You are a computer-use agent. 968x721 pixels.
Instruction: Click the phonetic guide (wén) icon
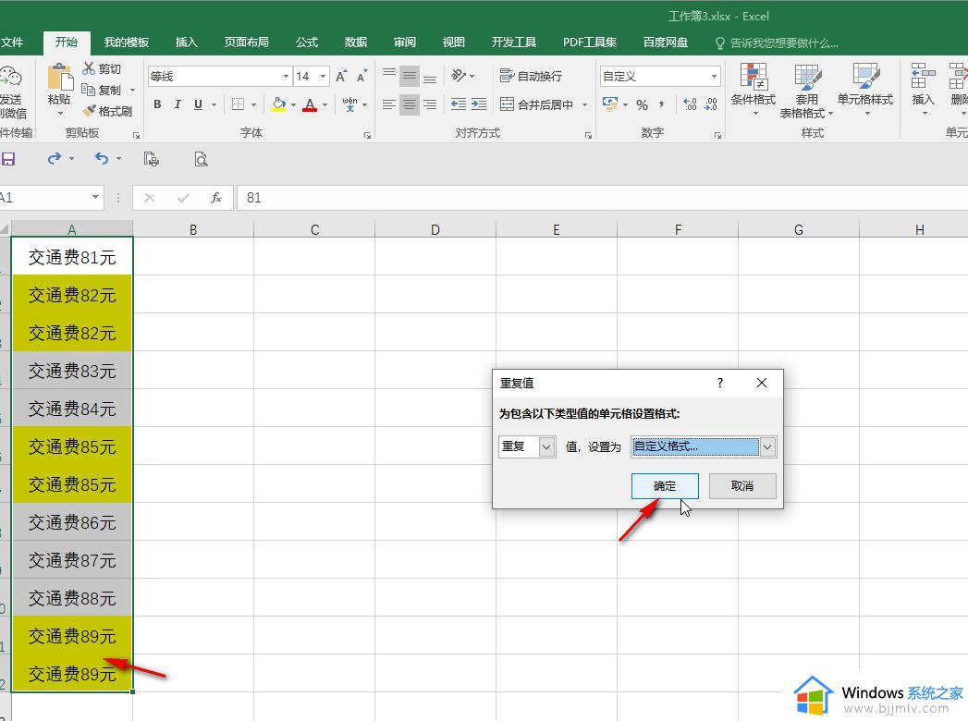(350, 104)
